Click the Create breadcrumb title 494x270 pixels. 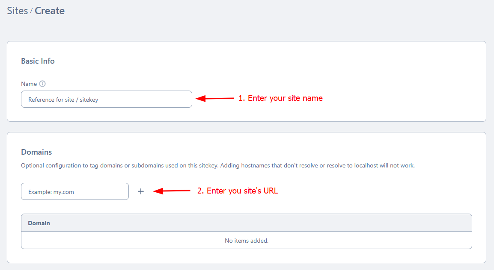[x=50, y=11]
